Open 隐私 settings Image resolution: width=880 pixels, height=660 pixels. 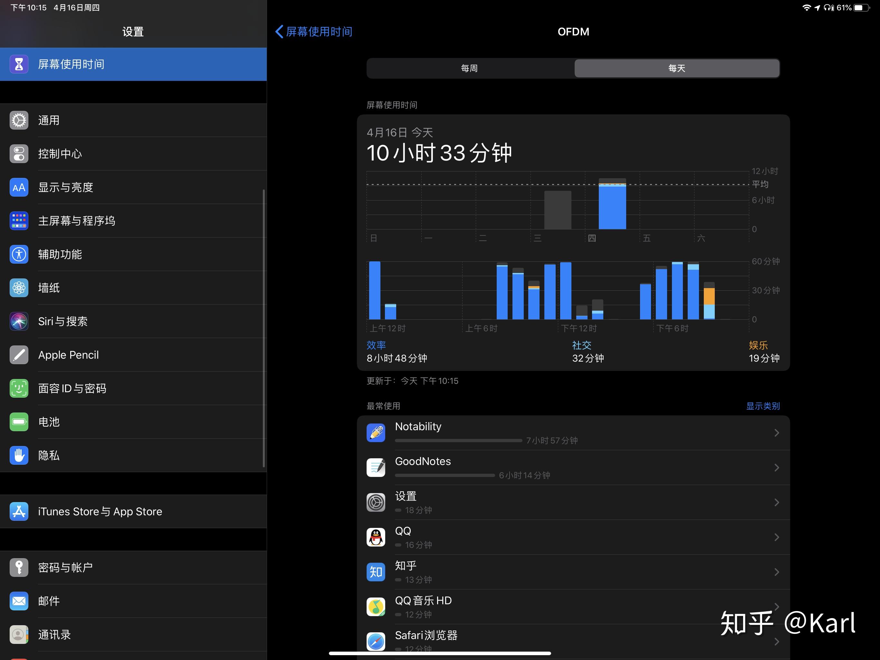coord(133,455)
